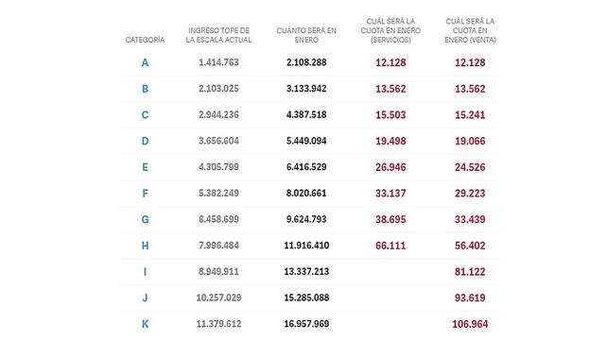This screenshot has height=341, width=607.
Task: Click the 2.108.288 January value
Action: [306, 62]
